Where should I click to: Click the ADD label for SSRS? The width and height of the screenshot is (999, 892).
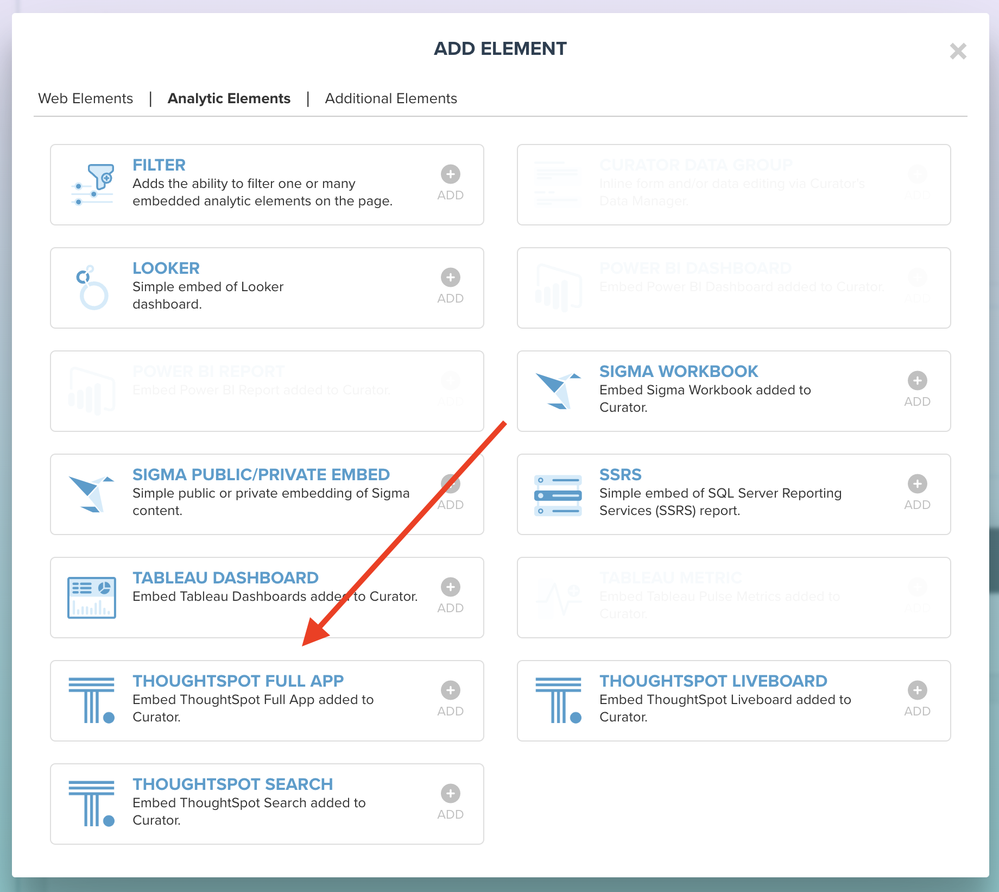click(x=918, y=505)
